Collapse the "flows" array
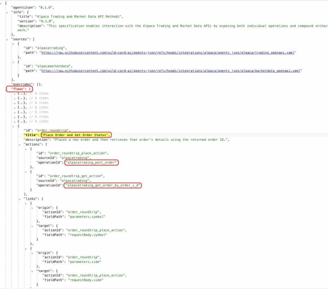 [x=7, y=89]
